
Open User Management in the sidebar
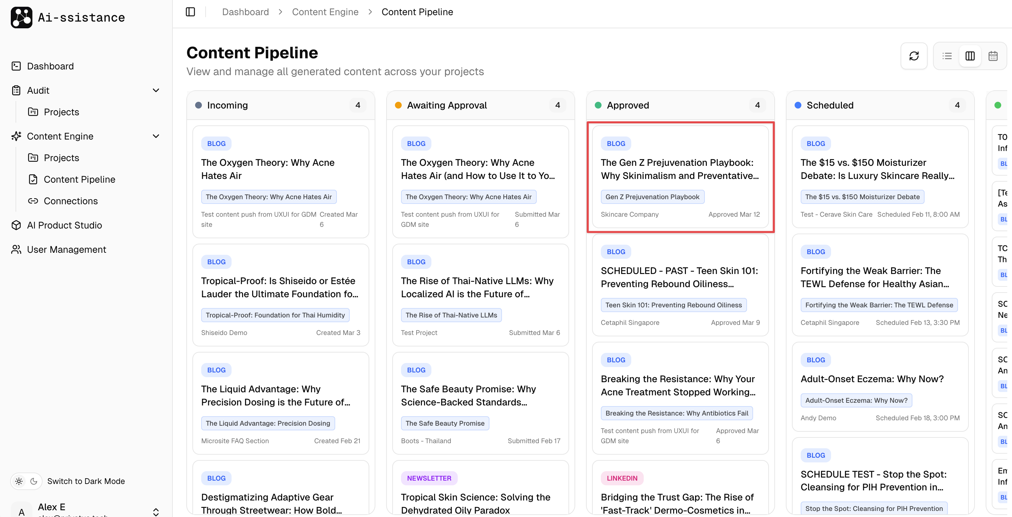pyautogui.click(x=66, y=249)
